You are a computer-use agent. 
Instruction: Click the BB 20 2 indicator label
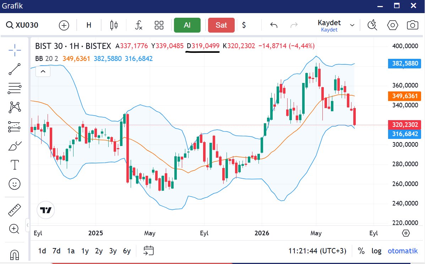[47, 59]
